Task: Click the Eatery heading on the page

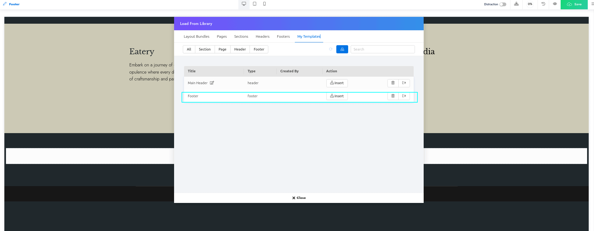Action: pos(142,51)
